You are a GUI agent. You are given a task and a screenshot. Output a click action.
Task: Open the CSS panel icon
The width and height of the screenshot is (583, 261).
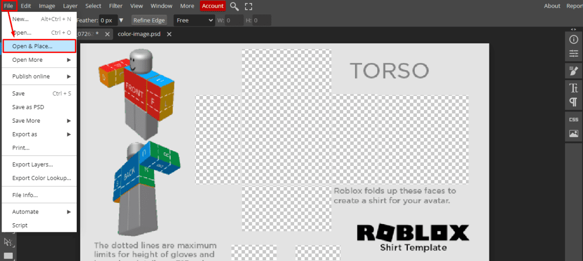pyautogui.click(x=573, y=120)
